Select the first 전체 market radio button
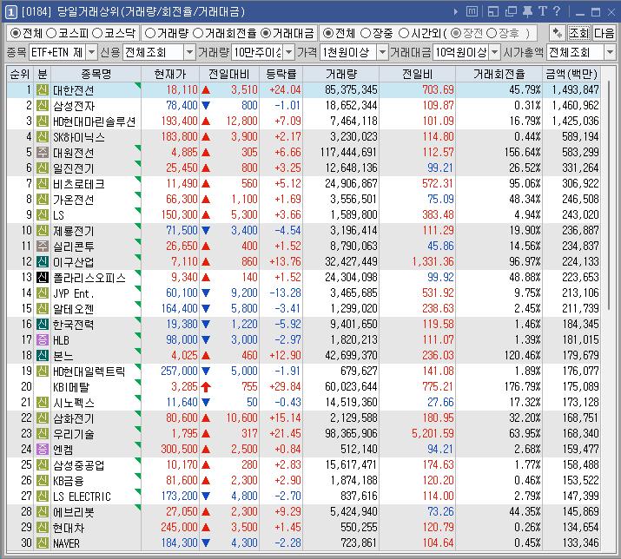This screenshot has width=621, height=559. pyautogui.click(x=15, y=33)
